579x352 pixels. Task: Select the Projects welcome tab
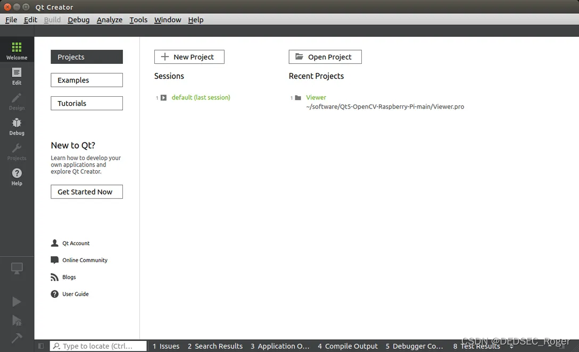pyautogui.click(x=87, y=57)
